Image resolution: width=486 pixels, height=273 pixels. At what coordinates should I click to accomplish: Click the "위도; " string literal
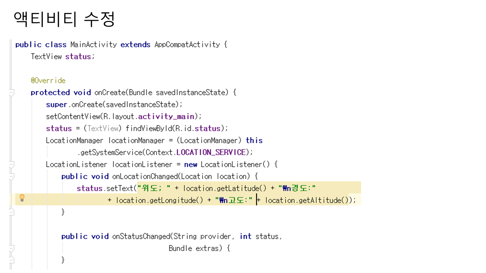pyautogui.click(x=154, y=188)
